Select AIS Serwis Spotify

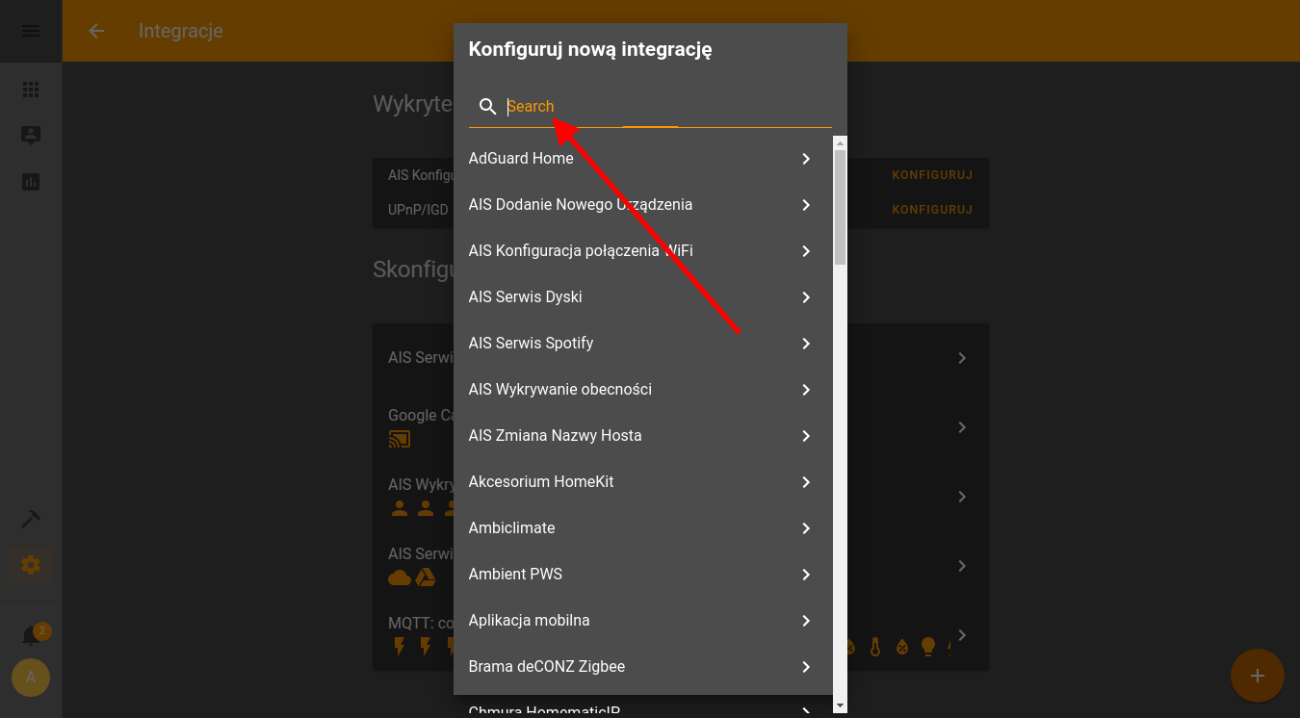[x=643, y=344]
